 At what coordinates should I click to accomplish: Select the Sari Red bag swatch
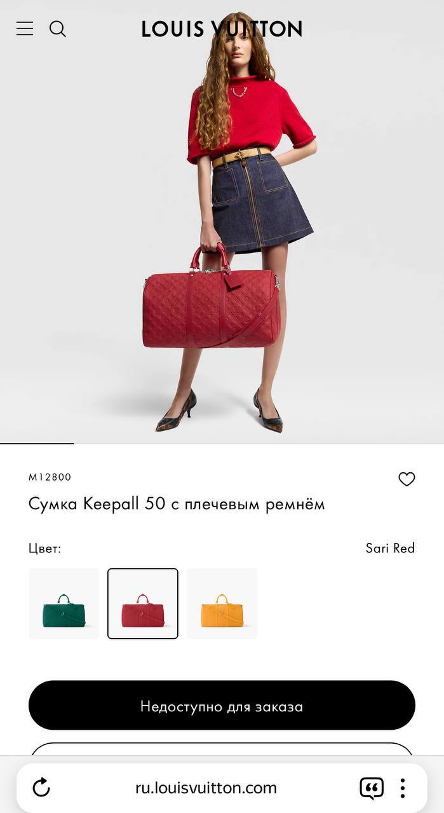pos(143,603)
